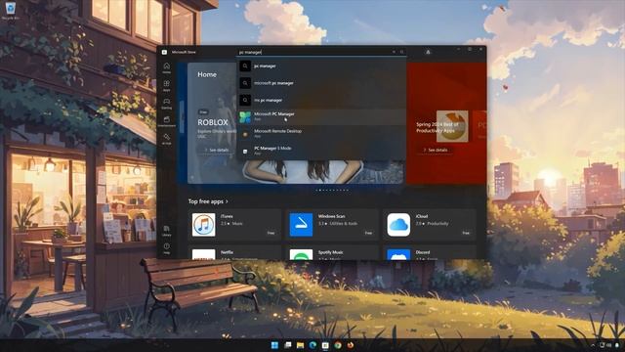
Task: Open Recycle Bin on the desktop
Action: pos(11,11)
